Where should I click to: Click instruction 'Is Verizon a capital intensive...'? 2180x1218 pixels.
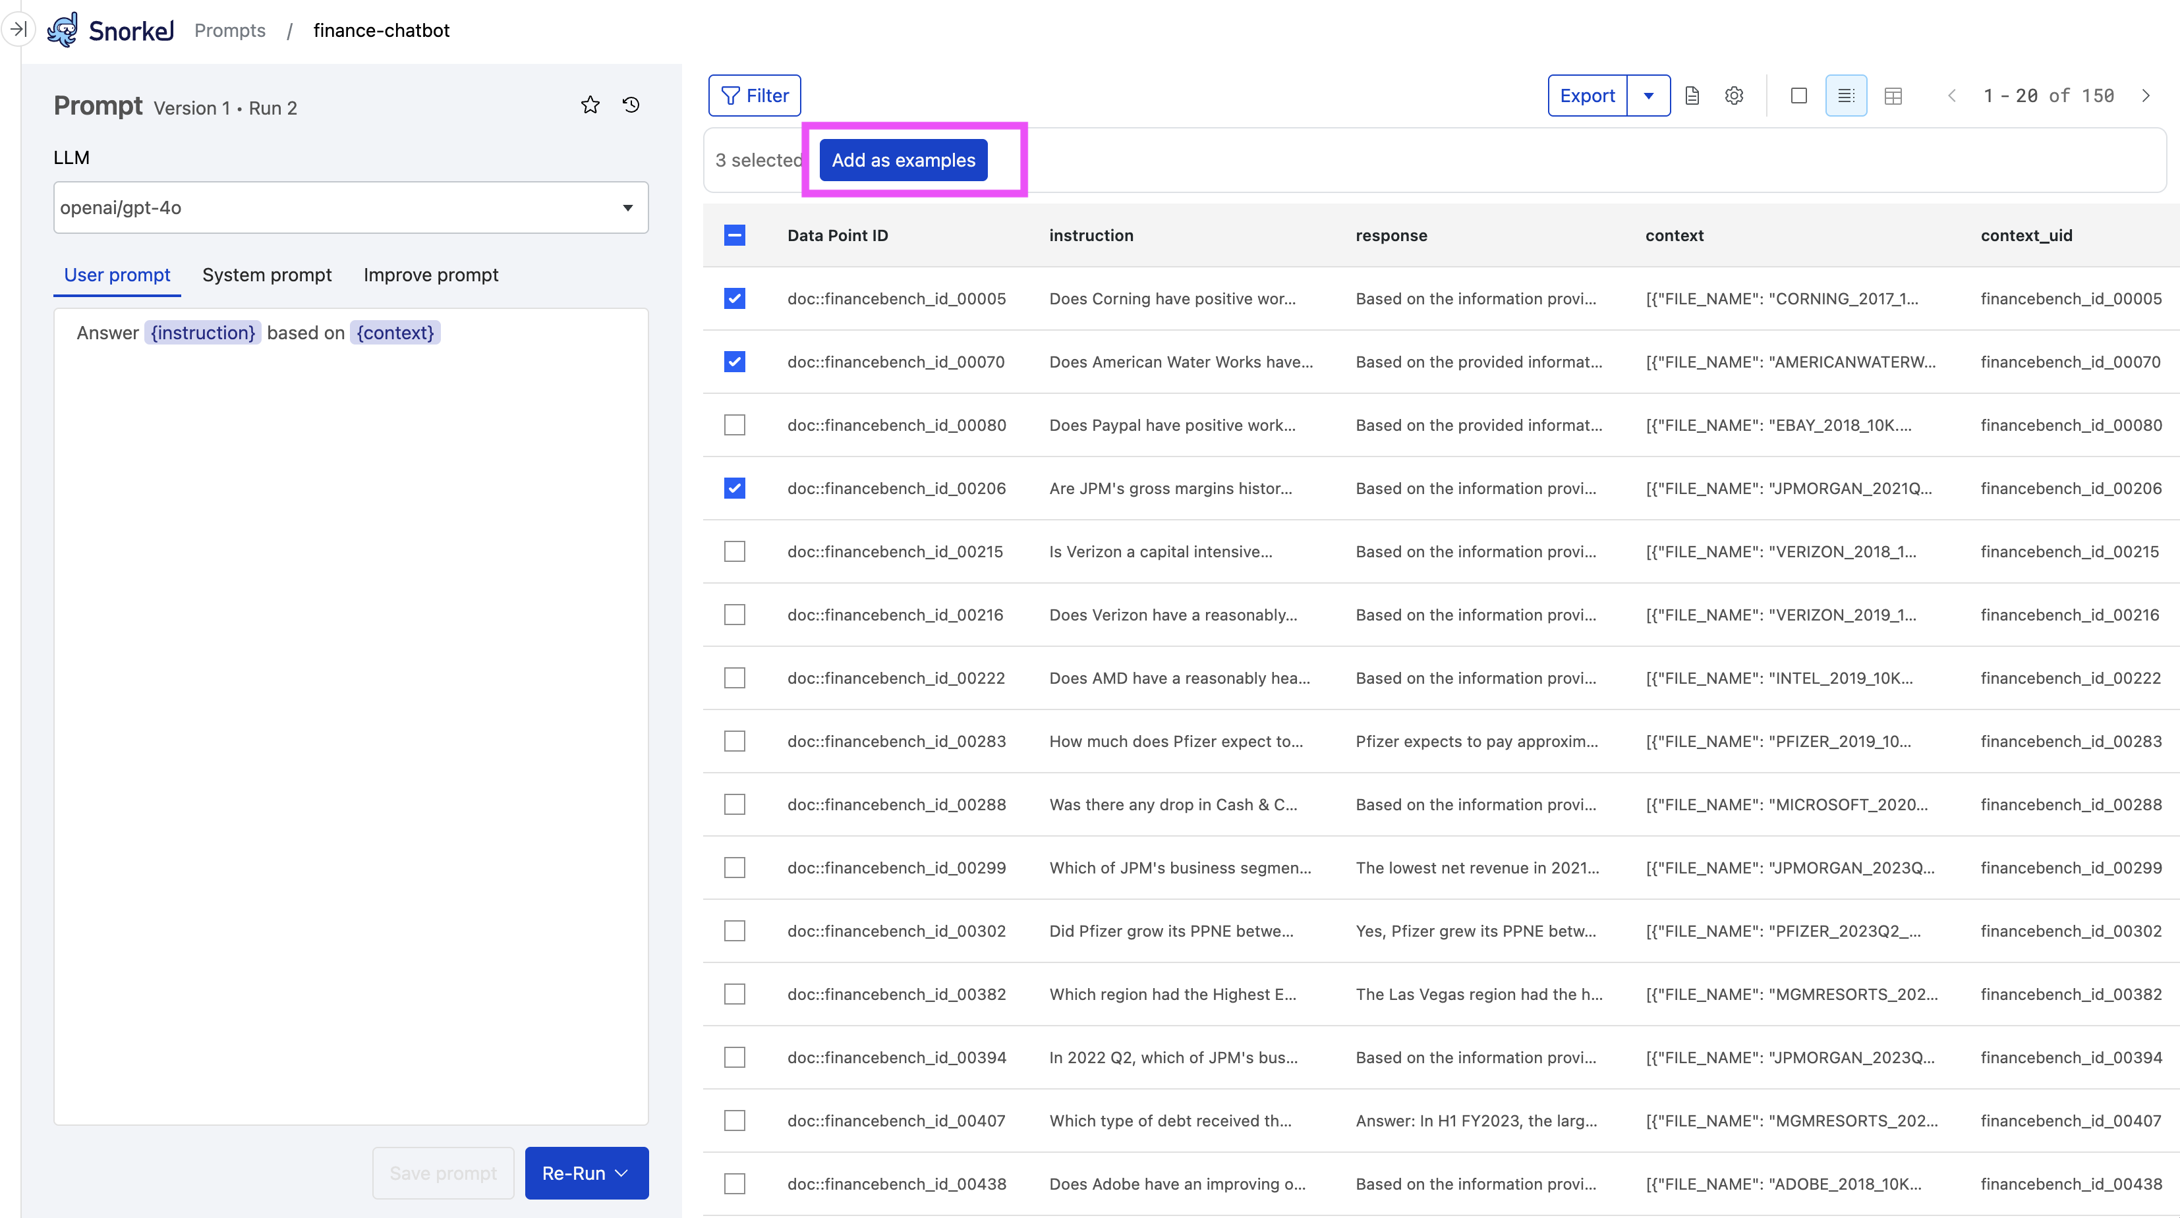(1161, 551)
